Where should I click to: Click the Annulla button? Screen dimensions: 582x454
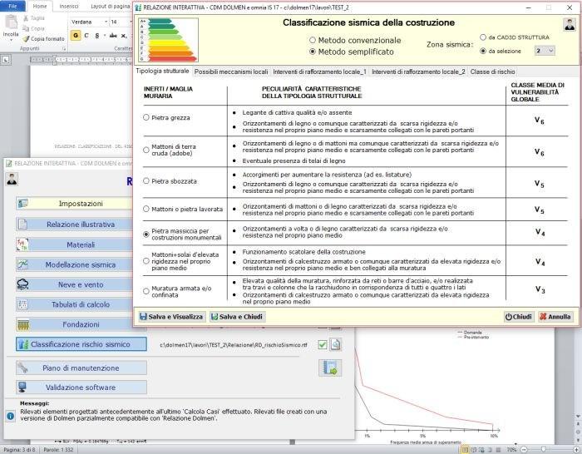[x=555, y=317]
